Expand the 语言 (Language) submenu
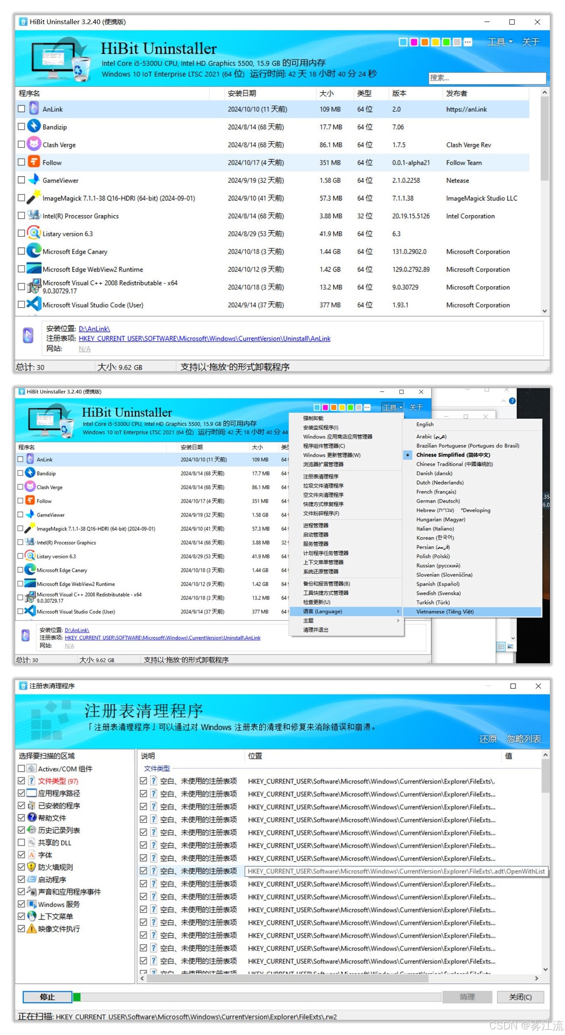The height and width of the screenshot is (1035, 565). pos(346,612)
